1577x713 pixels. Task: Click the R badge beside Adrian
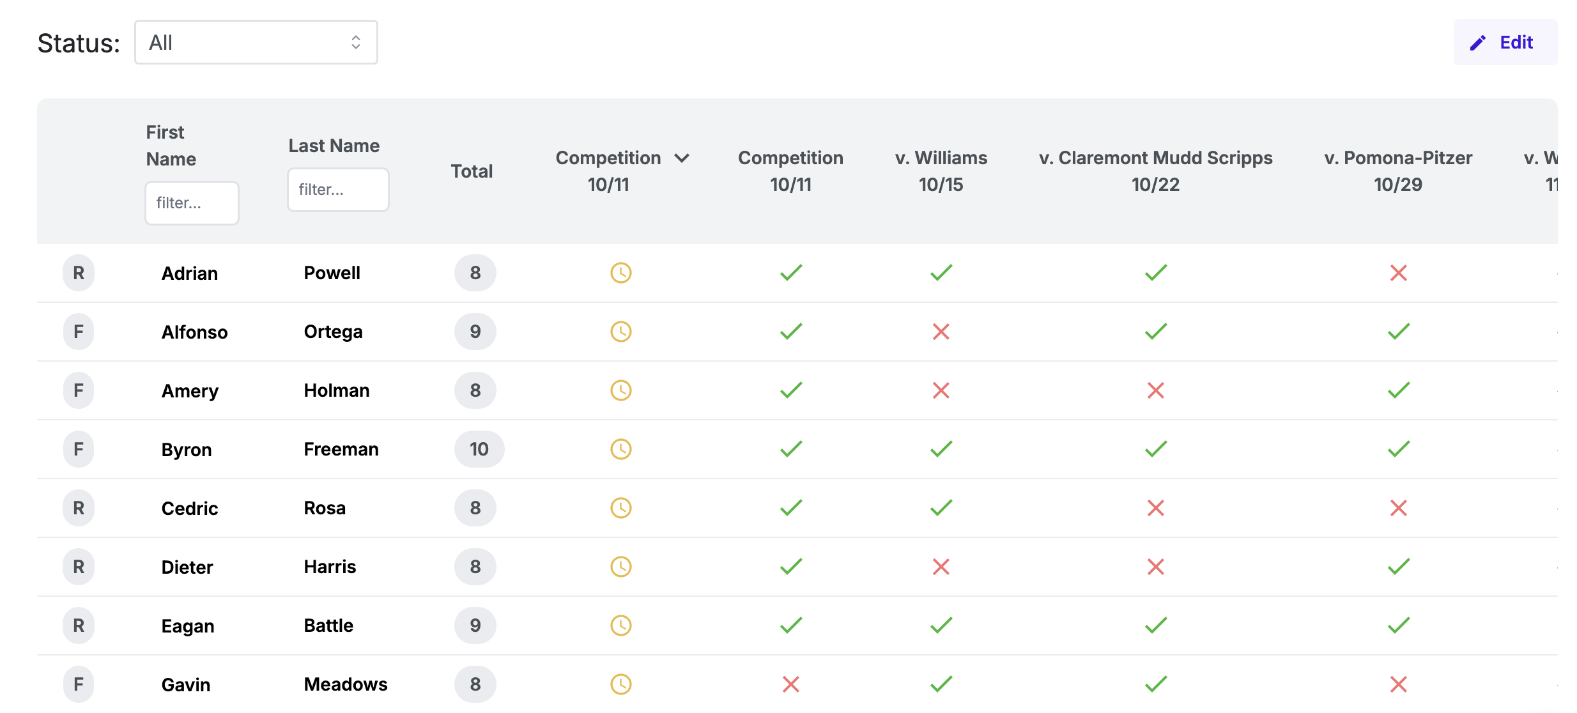point(79,273)
